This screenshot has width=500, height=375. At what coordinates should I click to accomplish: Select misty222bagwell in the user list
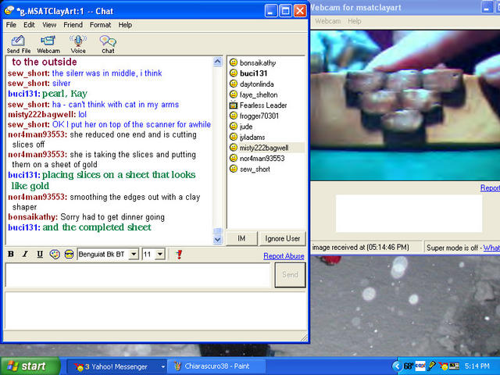tap(264, 148)
